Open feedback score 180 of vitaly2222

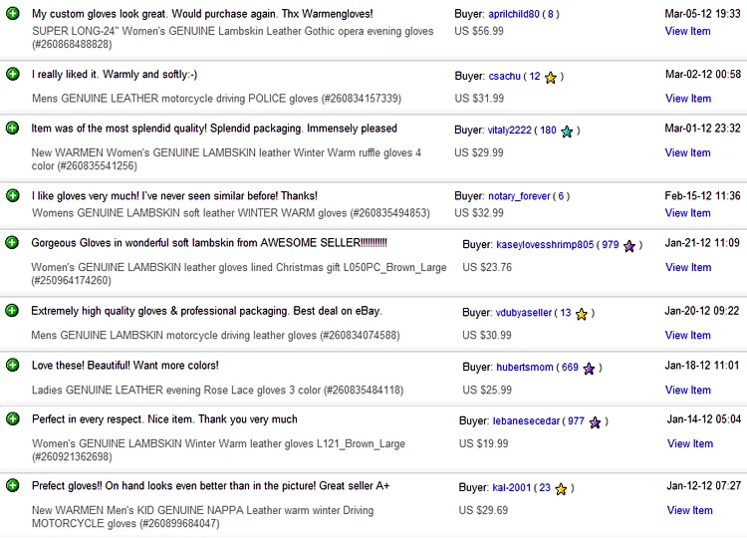tap(548, 131)
